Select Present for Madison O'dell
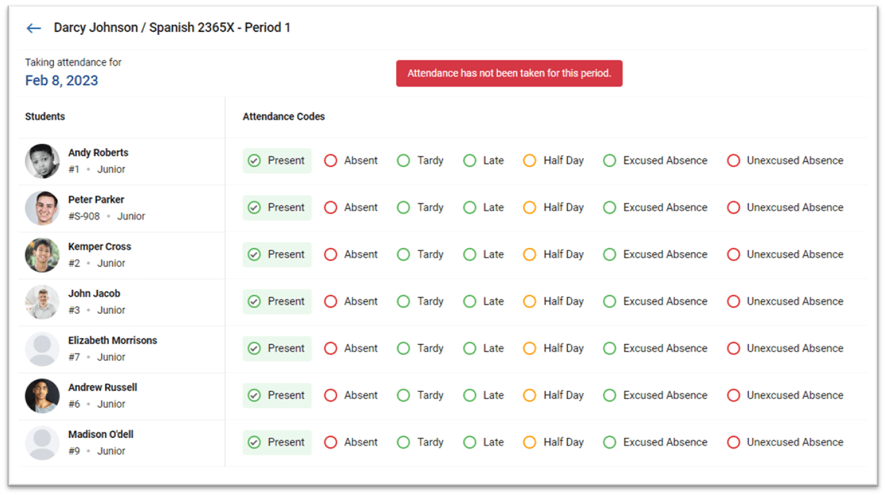 pyautogui.click(x=254, y=442)
